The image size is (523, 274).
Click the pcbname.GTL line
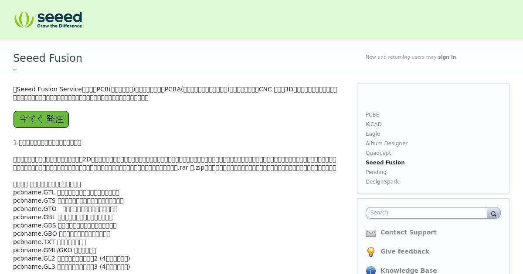click(66, 193)
